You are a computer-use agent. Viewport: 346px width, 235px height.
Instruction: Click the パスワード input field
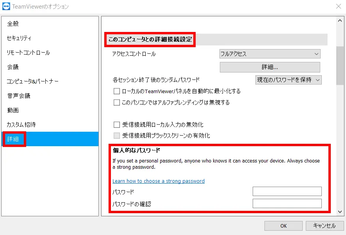click(x=287, y=191)
